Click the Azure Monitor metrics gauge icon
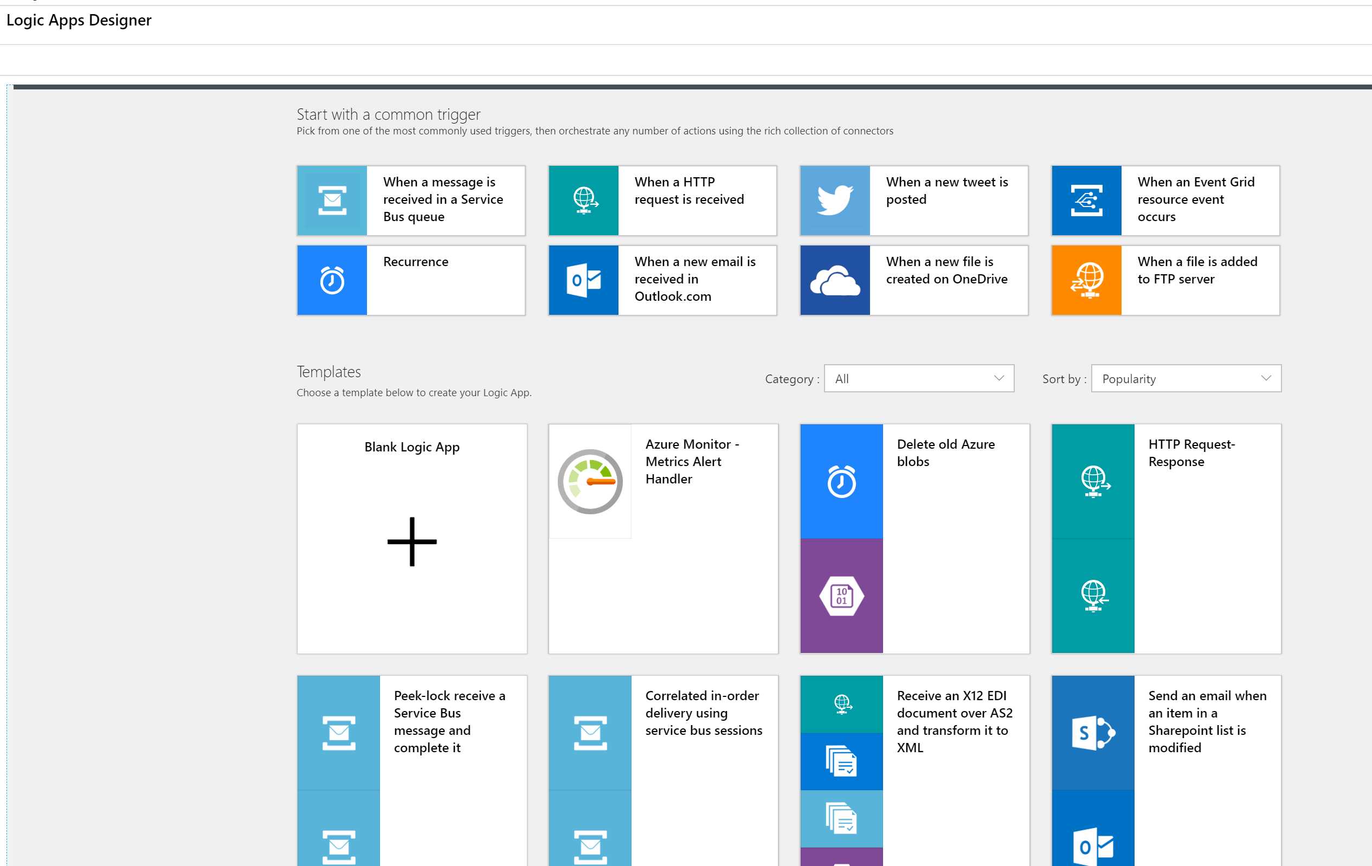 (x=590, y=480)
